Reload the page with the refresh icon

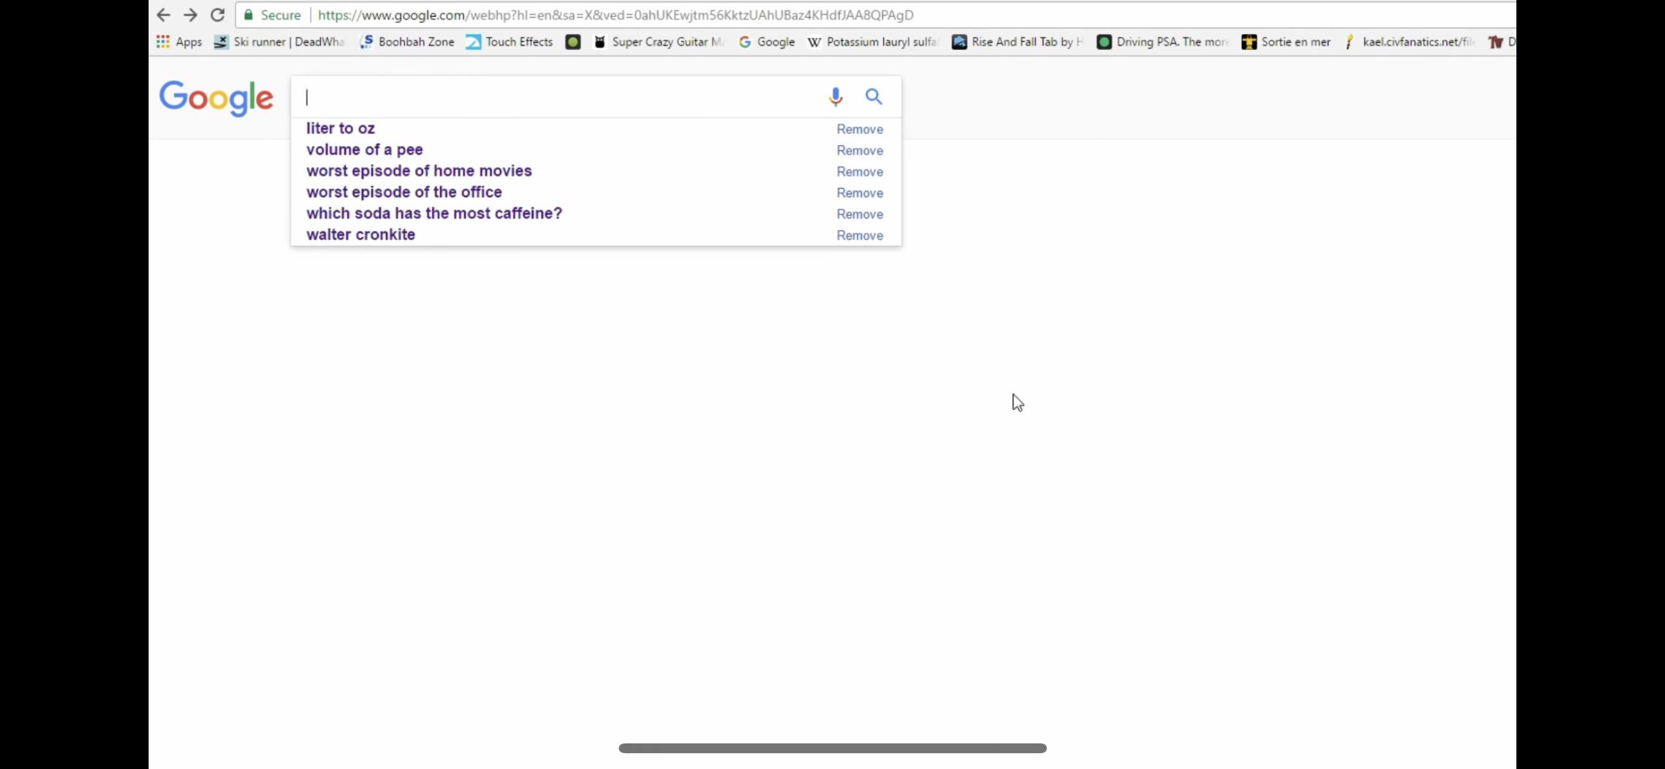click(218, 14)
